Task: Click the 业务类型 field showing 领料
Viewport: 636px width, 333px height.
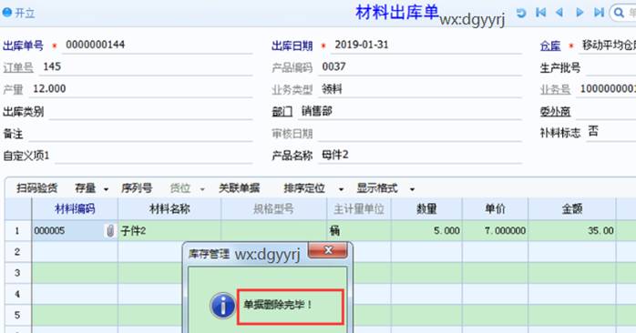Action: [420, 89]
